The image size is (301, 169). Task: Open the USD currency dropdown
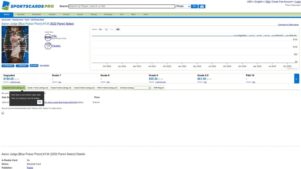click(x=250, y=2)
